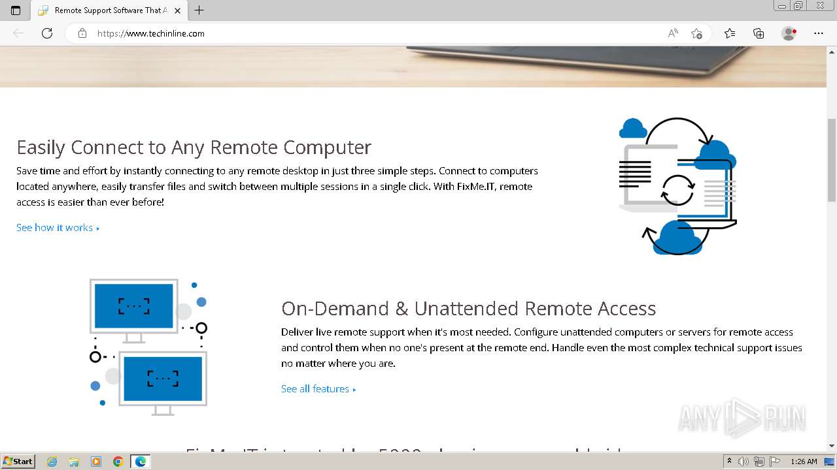Open the Favorites list
Image resolution: width=837 pixels, height=470 pixels.
pyautogui.click(x=730, y=33)
